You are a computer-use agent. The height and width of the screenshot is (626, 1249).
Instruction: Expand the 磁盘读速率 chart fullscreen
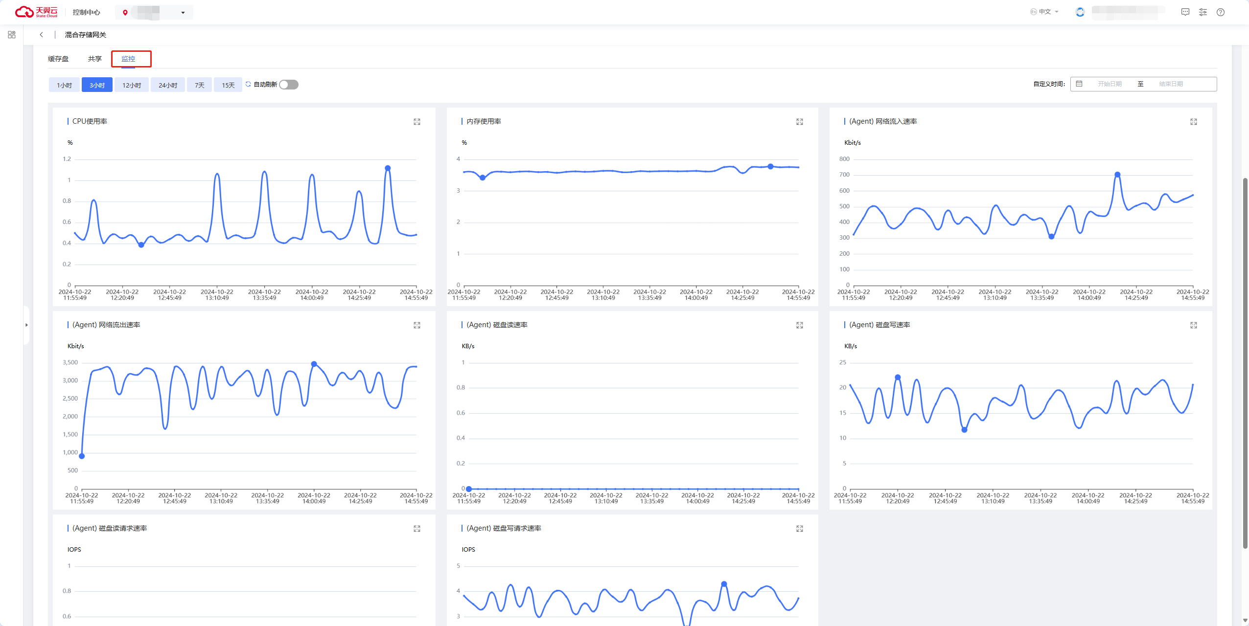(x=800, y=325)
